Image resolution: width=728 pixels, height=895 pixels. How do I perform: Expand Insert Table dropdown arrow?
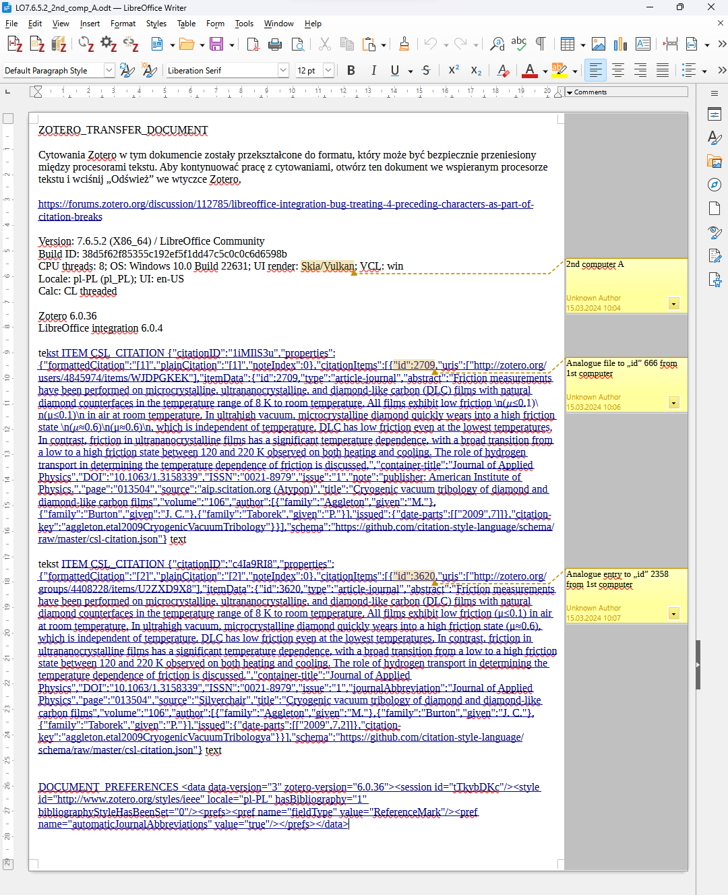point(582,45)
